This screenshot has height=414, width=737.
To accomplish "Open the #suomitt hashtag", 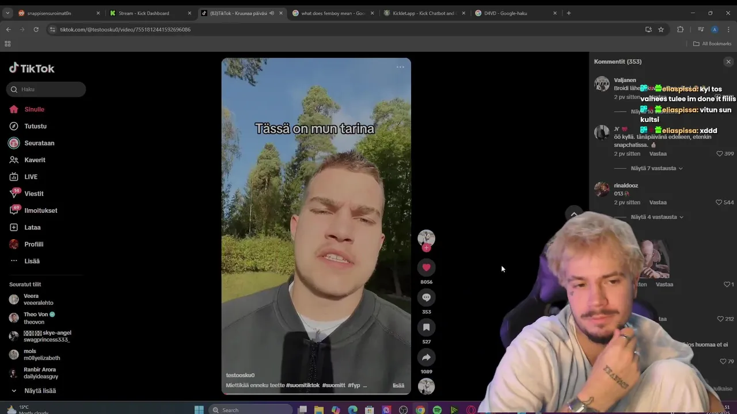I will click(333, 385).
